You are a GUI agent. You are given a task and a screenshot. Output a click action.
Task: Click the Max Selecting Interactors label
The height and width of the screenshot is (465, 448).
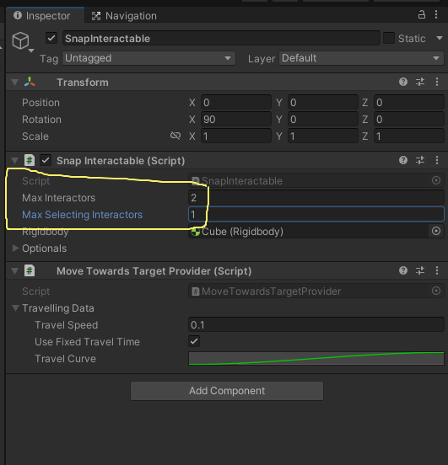tap(83, 215)
